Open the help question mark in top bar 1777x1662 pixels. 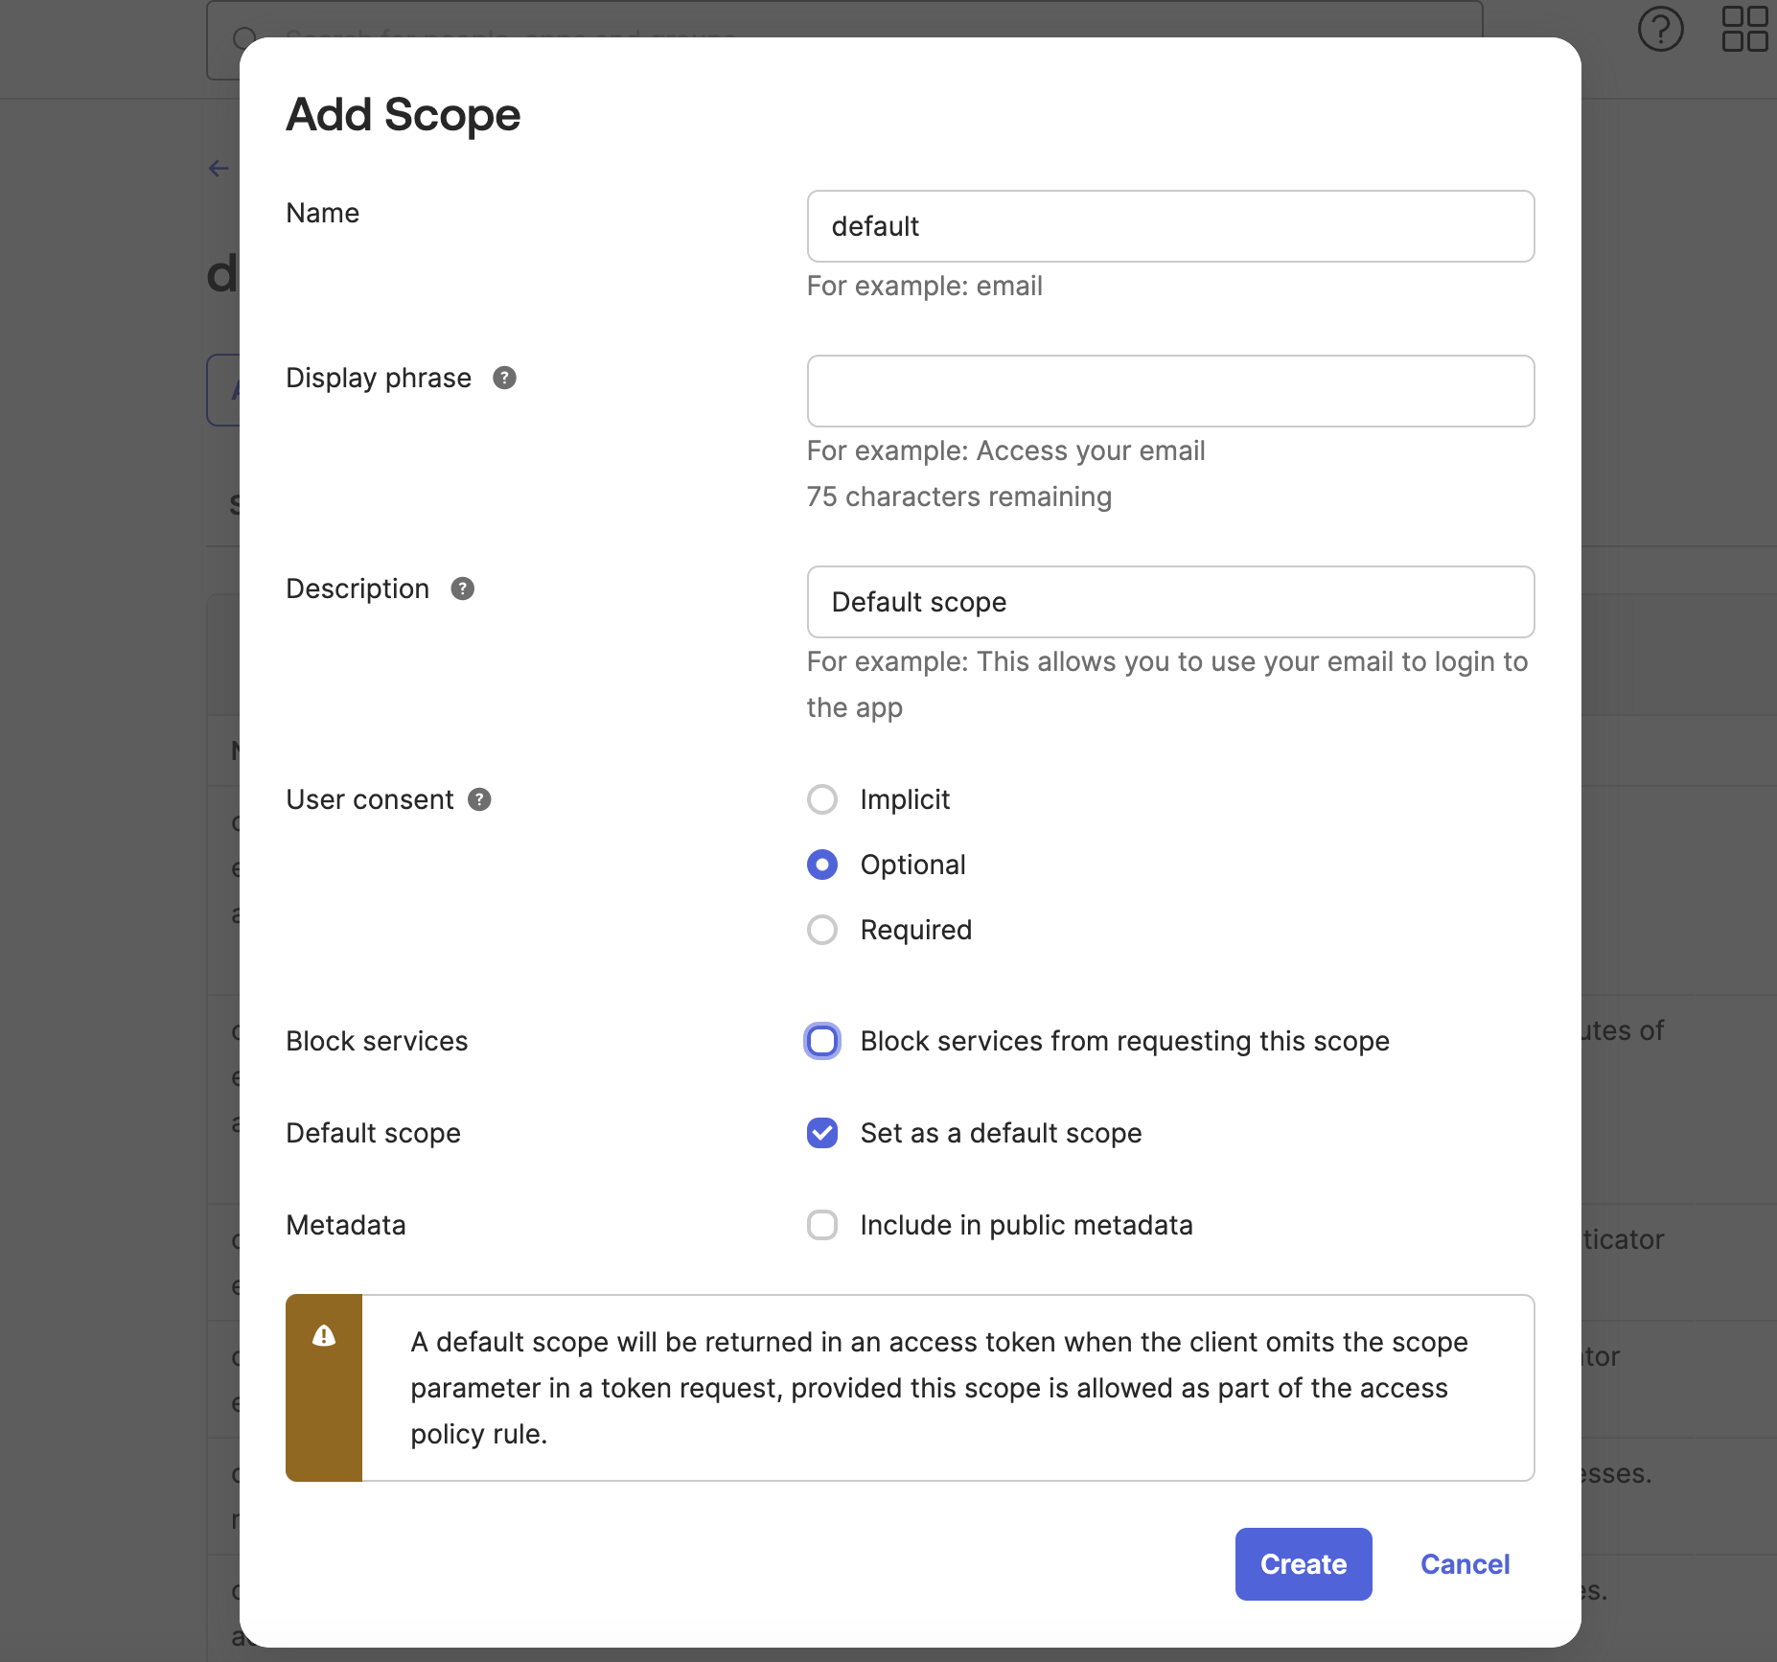pos(1660,29)
